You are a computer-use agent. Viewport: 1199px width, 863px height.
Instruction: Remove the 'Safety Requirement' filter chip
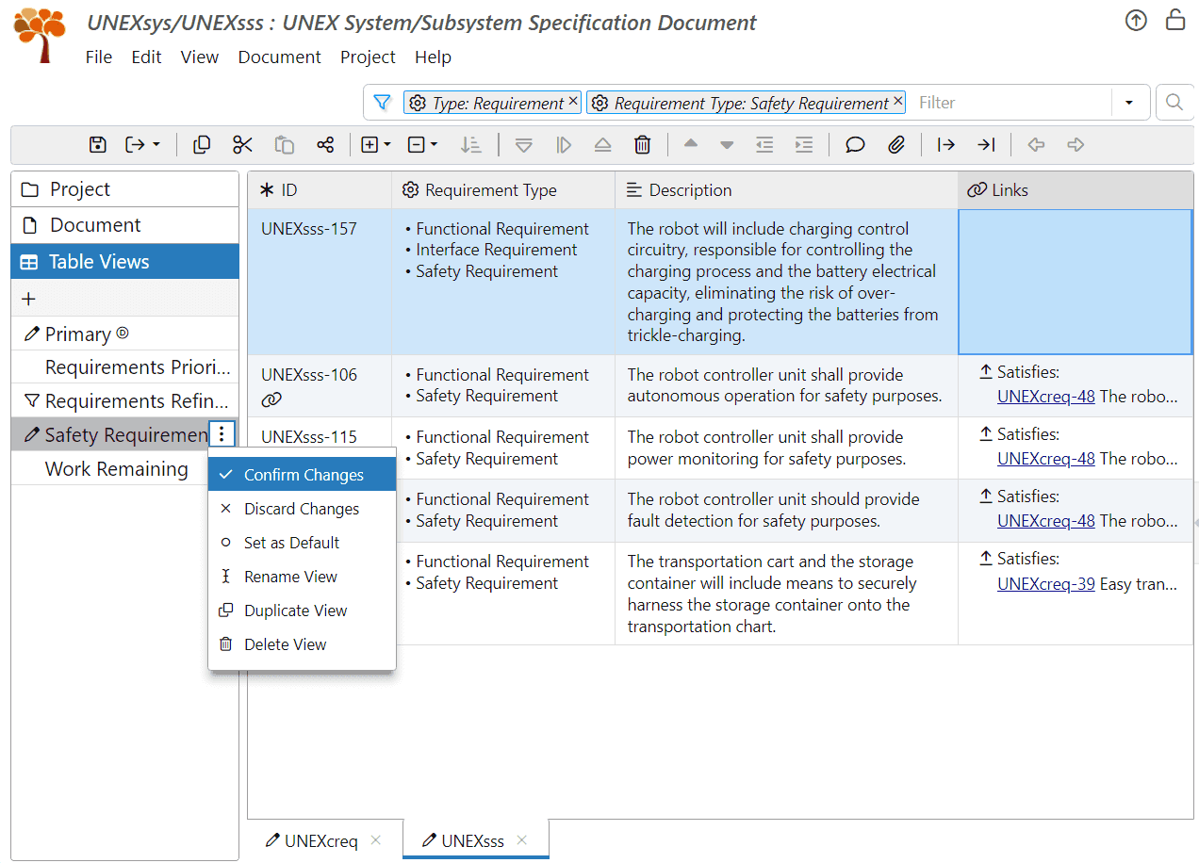(897, 101)
